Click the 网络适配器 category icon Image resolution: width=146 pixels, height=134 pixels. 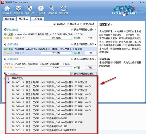(5, 30)
